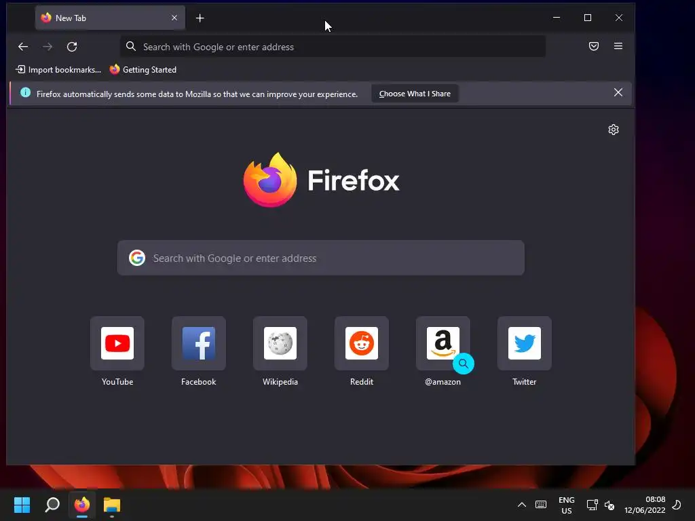Open Getting Started bookmark

pyautogui.click(x=143, y=70)
